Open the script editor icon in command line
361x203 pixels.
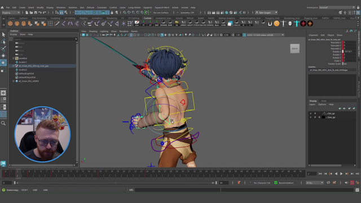pyautogui.click(x=357, y=190)
